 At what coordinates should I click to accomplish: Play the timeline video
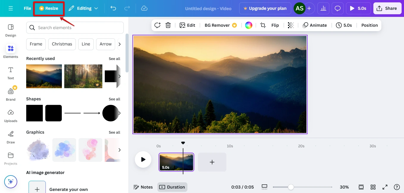click(143, 159)
